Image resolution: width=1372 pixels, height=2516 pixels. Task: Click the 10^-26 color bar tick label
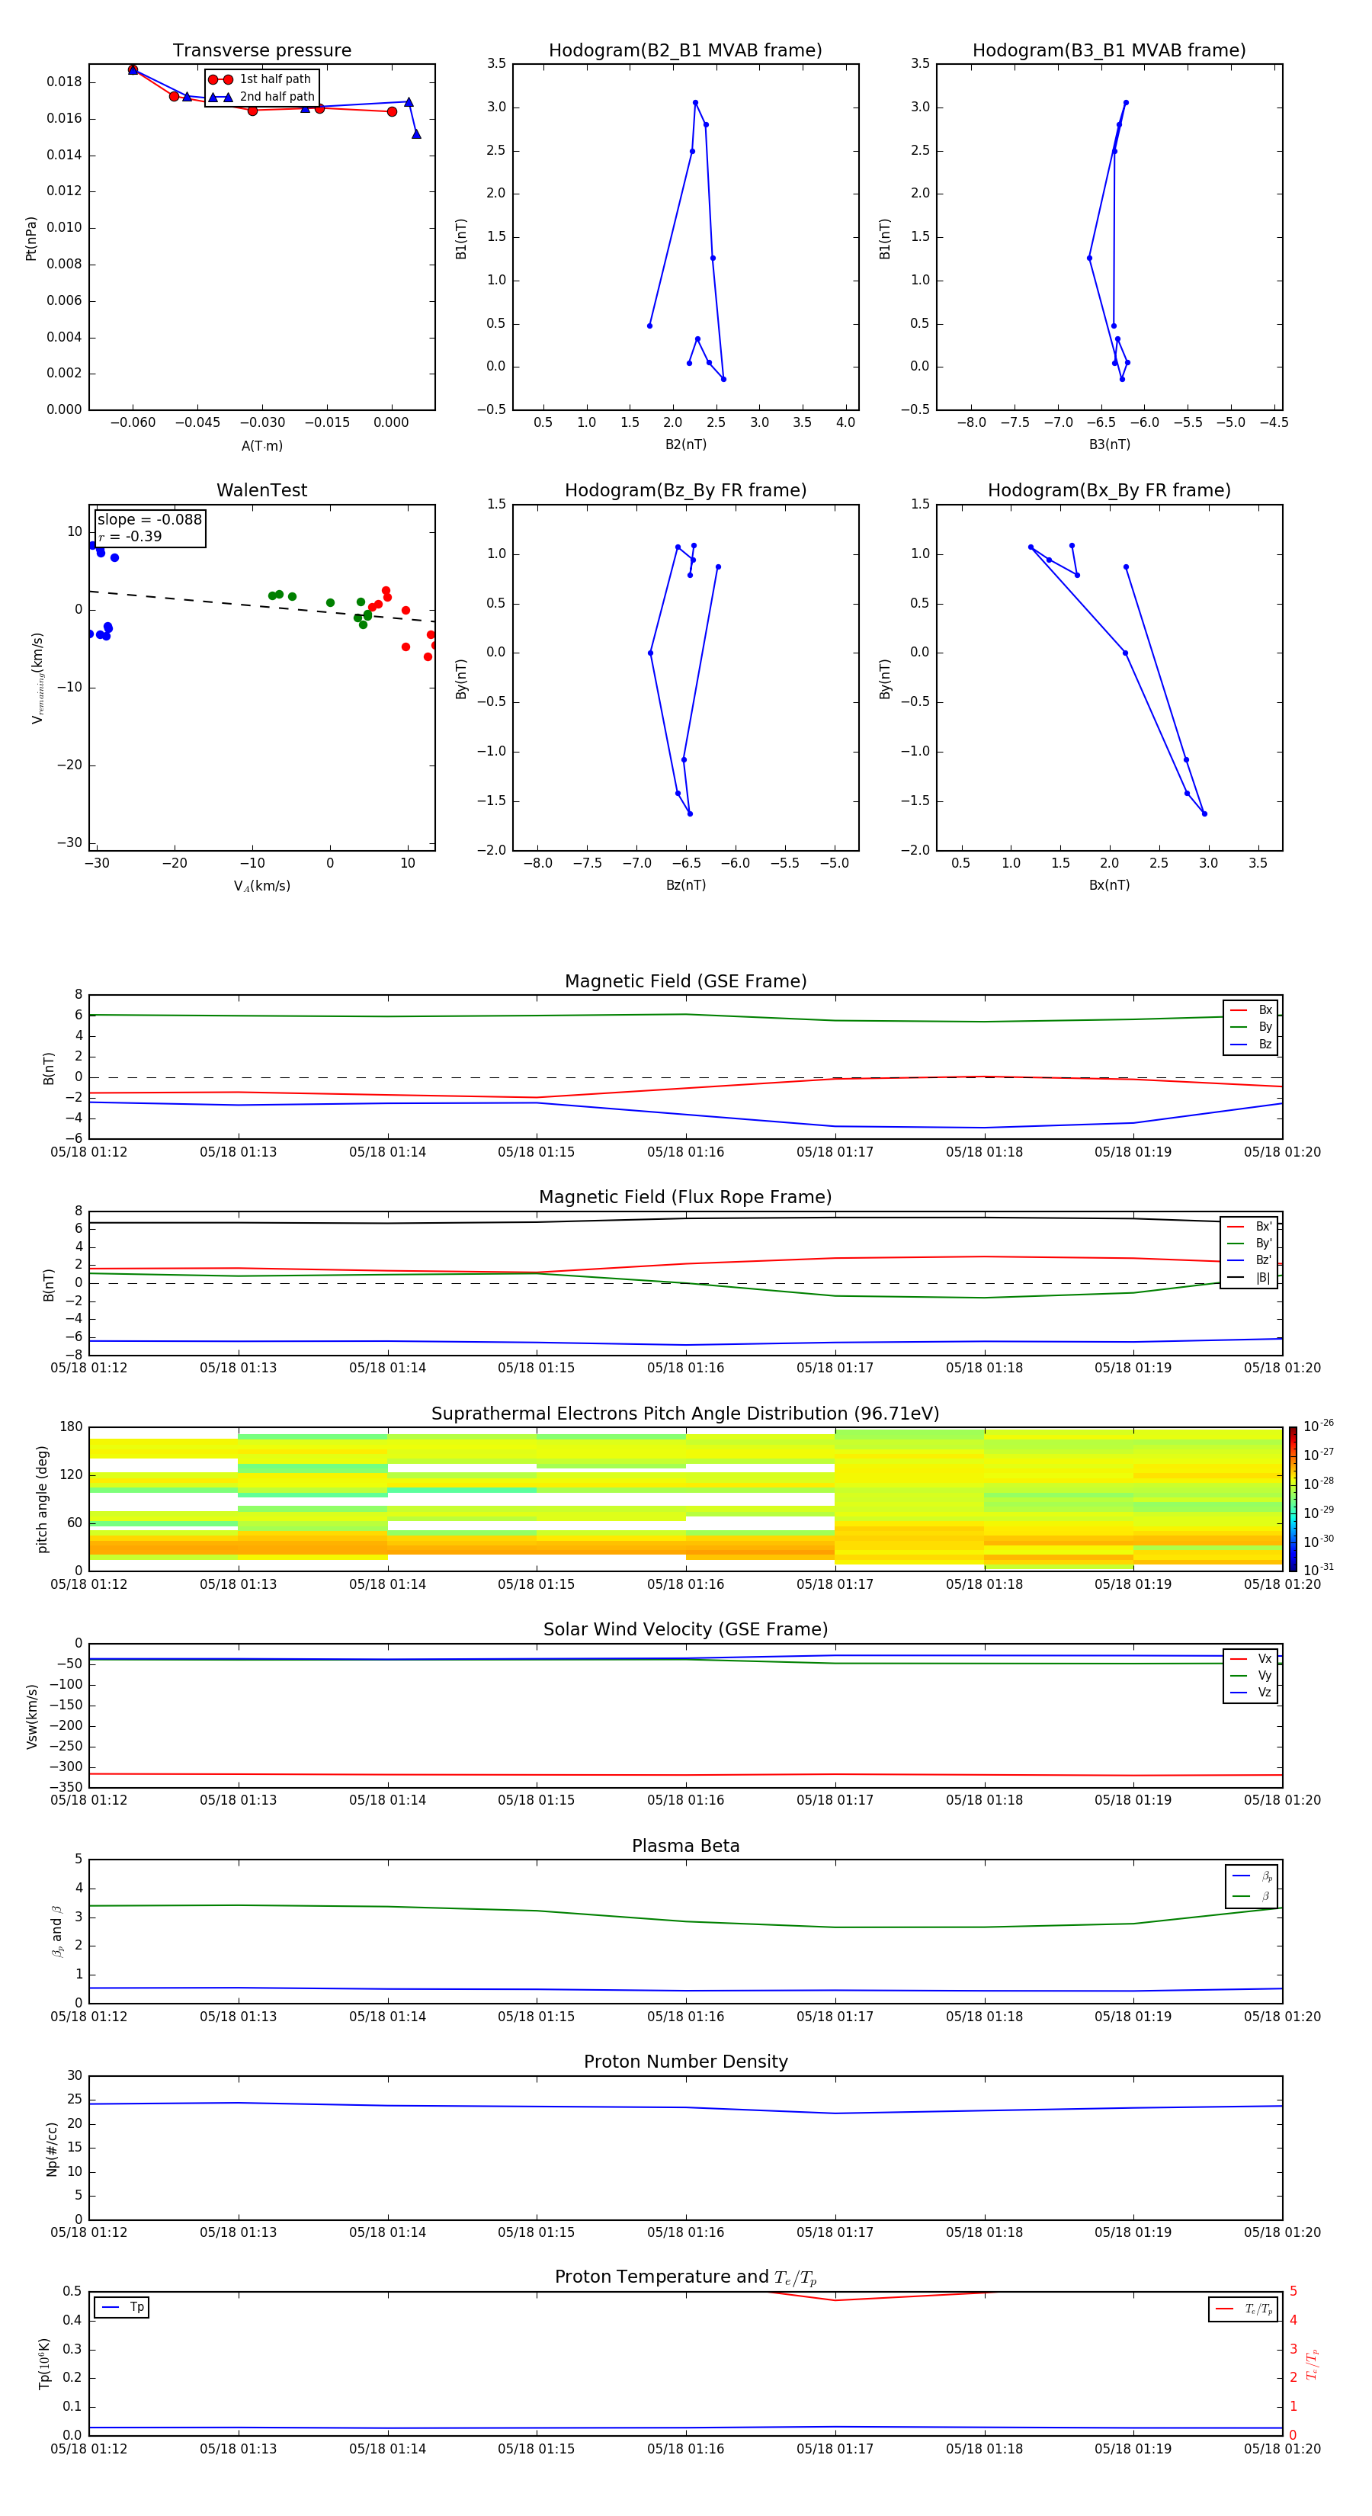point(1319,1426)
